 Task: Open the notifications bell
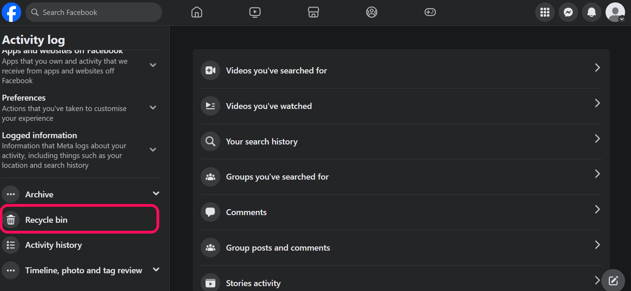tap(592, 12)
